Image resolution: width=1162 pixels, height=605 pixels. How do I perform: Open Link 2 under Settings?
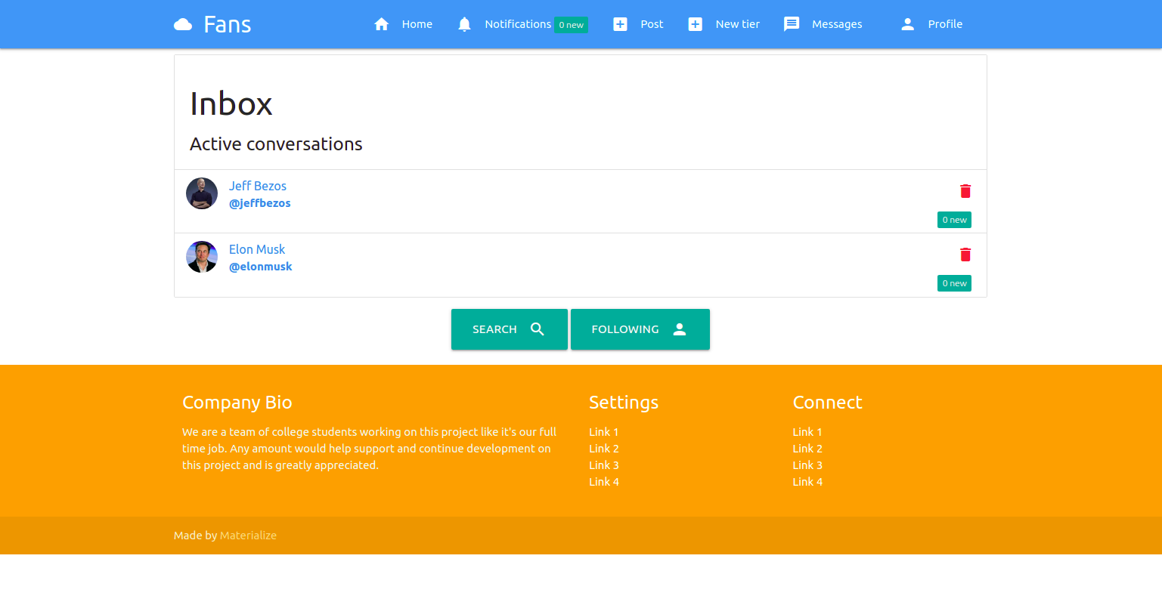[x=604, y=449]
